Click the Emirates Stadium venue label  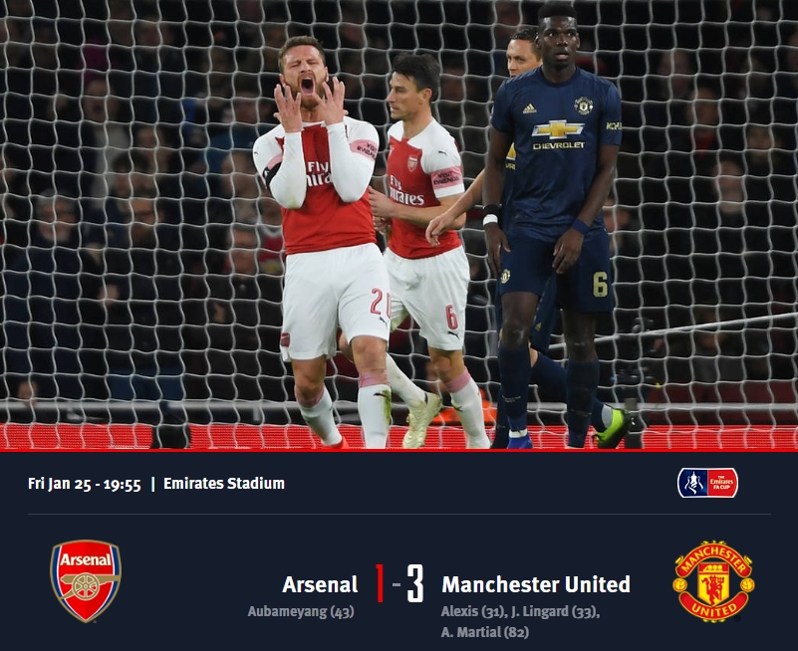tap(224, 483)
